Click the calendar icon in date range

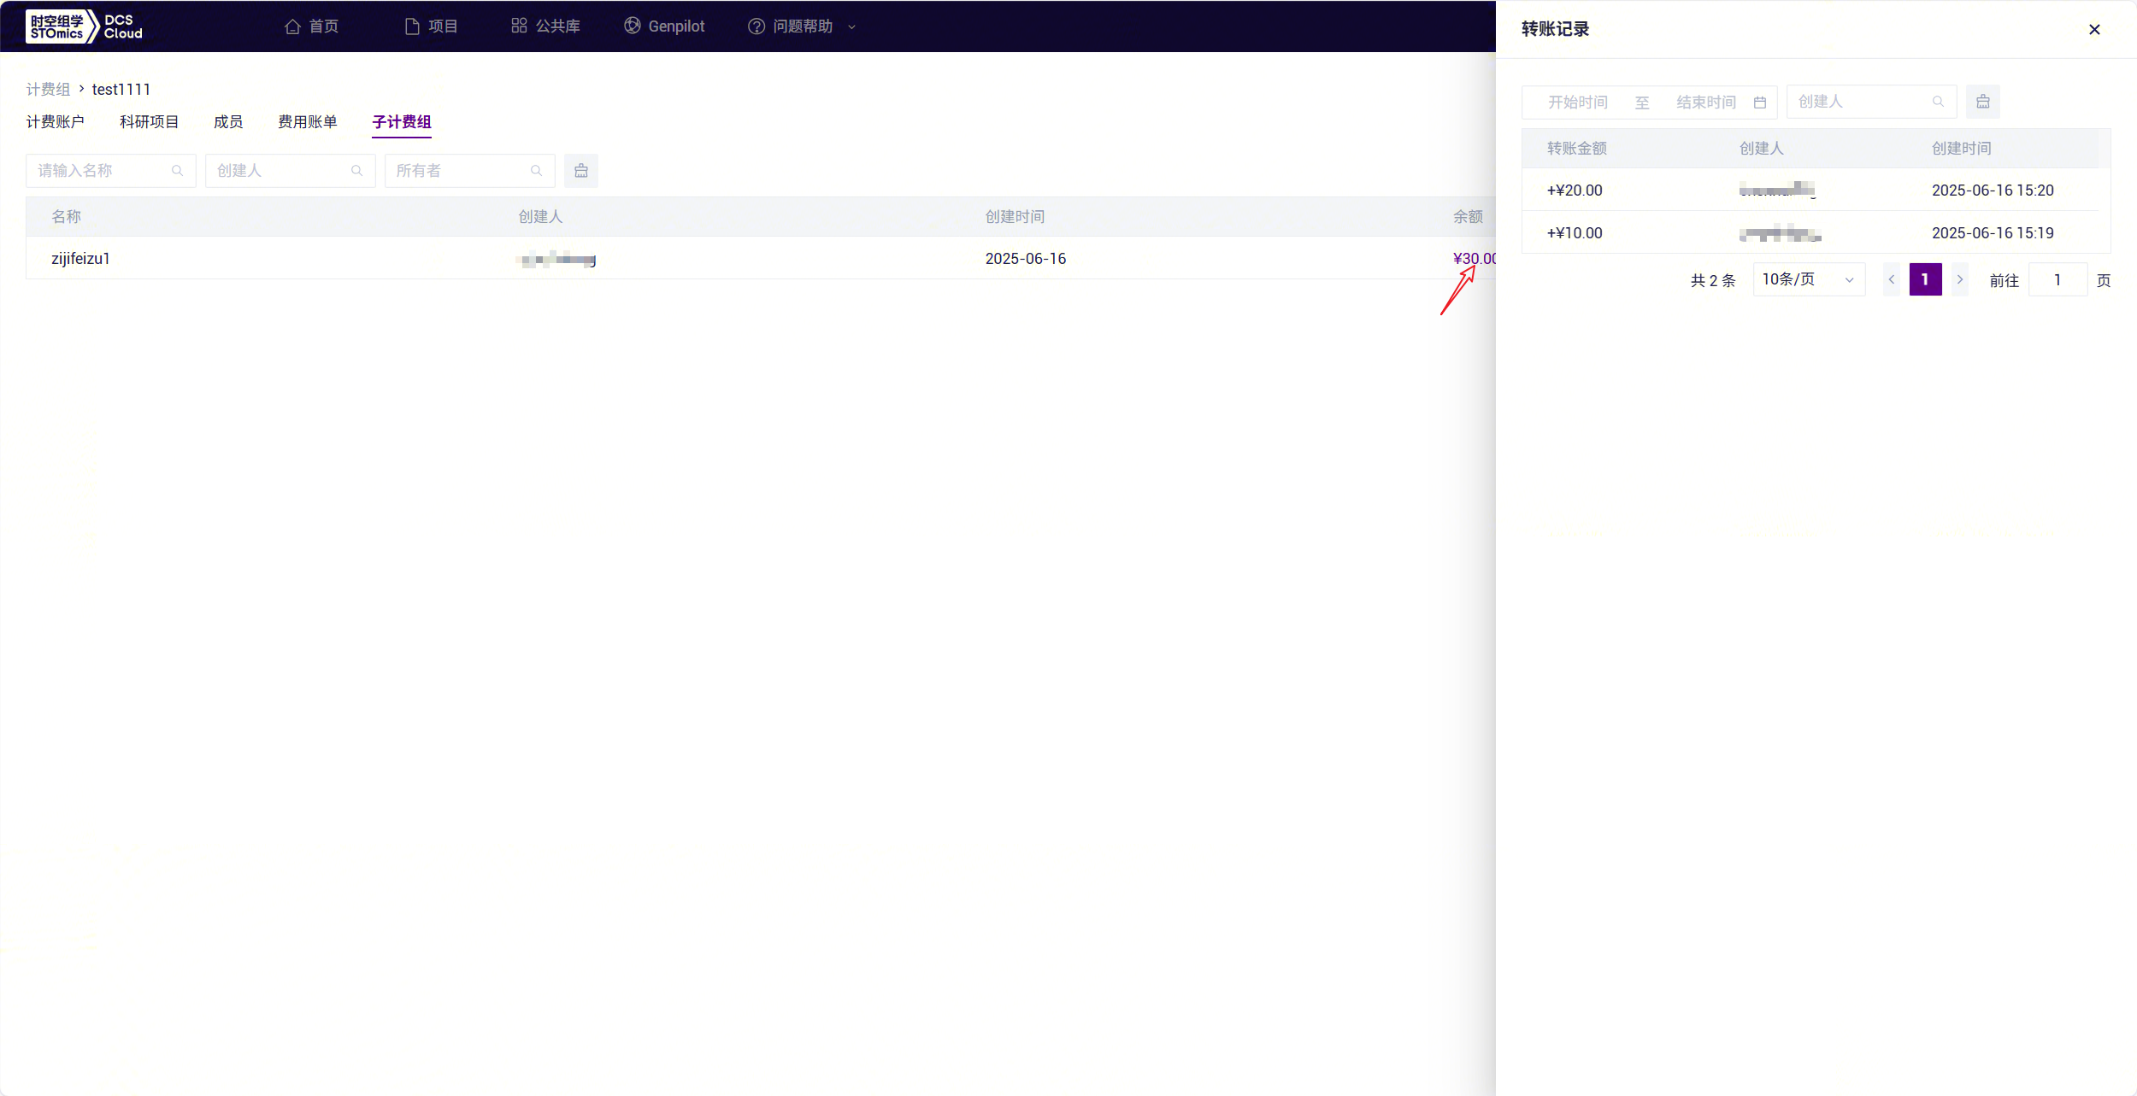1760,102
